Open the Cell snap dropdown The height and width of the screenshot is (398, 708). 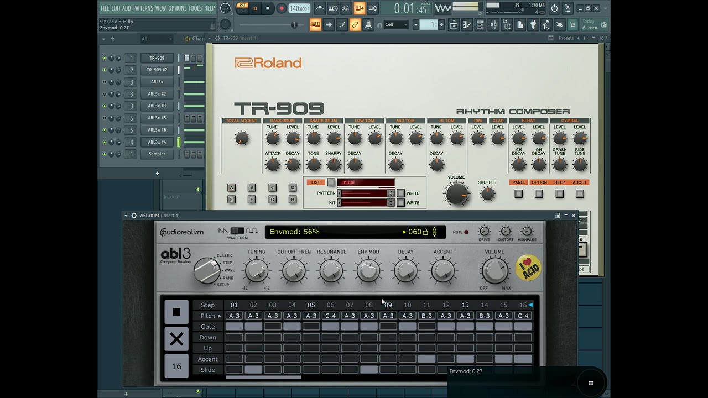pos(396,24)
